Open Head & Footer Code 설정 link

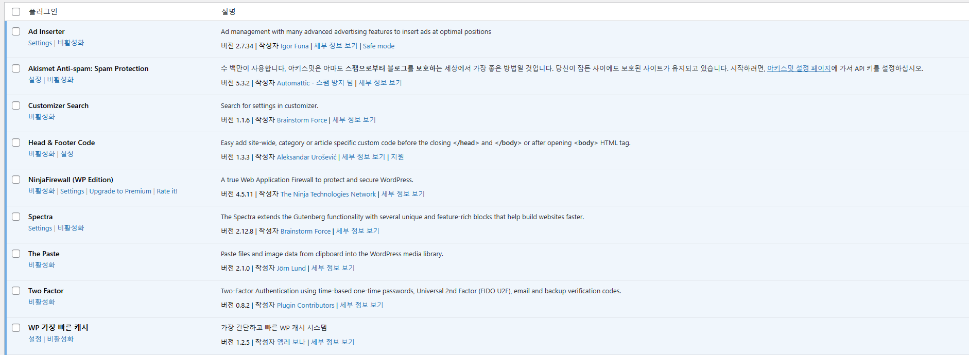click(x=67, y=154)
